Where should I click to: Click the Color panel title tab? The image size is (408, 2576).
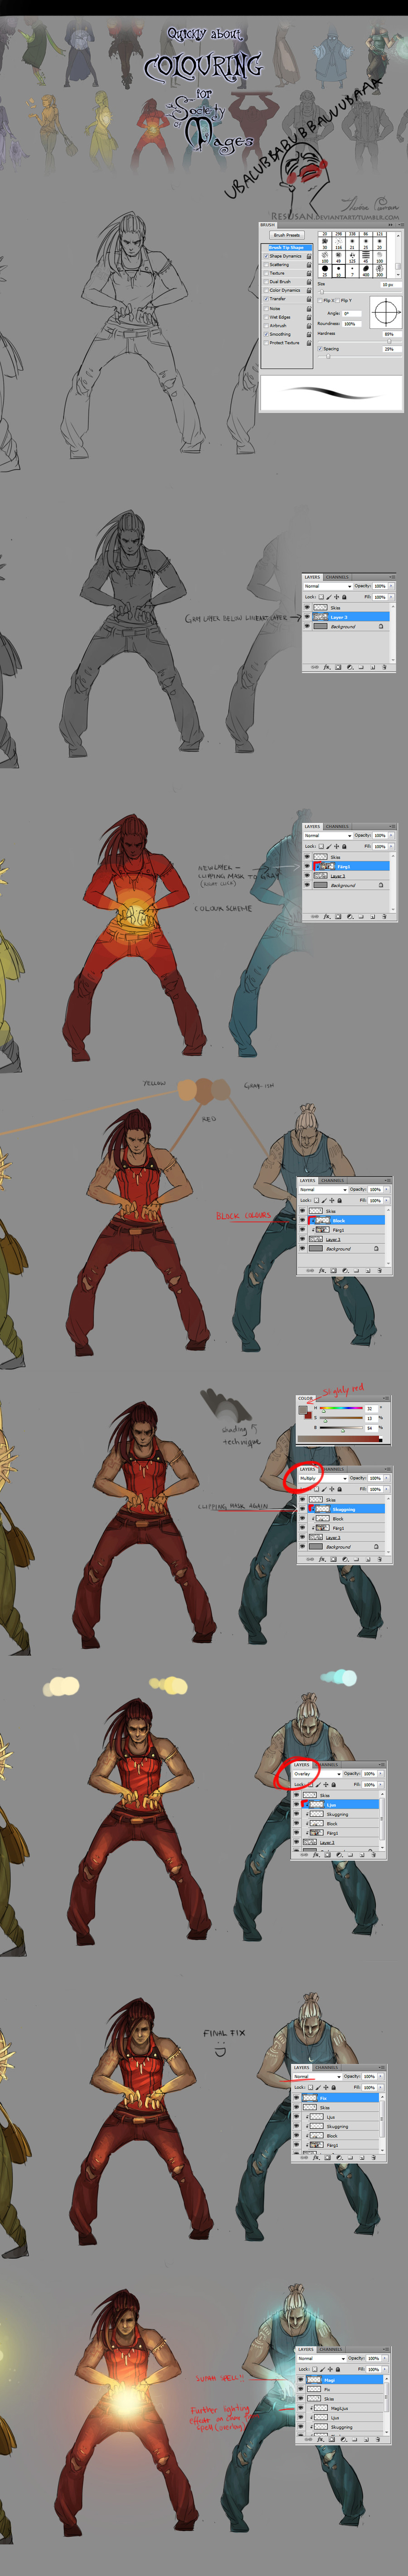[305, 1398]
